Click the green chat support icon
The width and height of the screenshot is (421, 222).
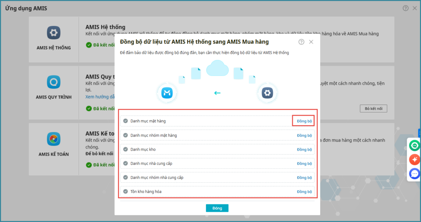pyautogui.click(x=414, y=146)
